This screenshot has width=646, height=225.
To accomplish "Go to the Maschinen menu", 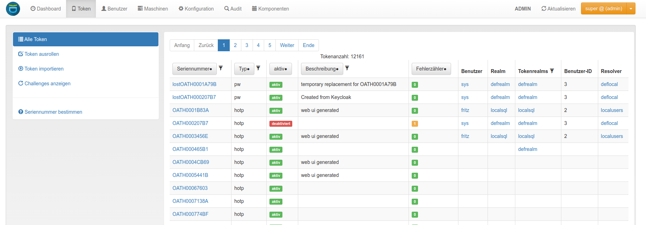I will [x=152, y=9].
